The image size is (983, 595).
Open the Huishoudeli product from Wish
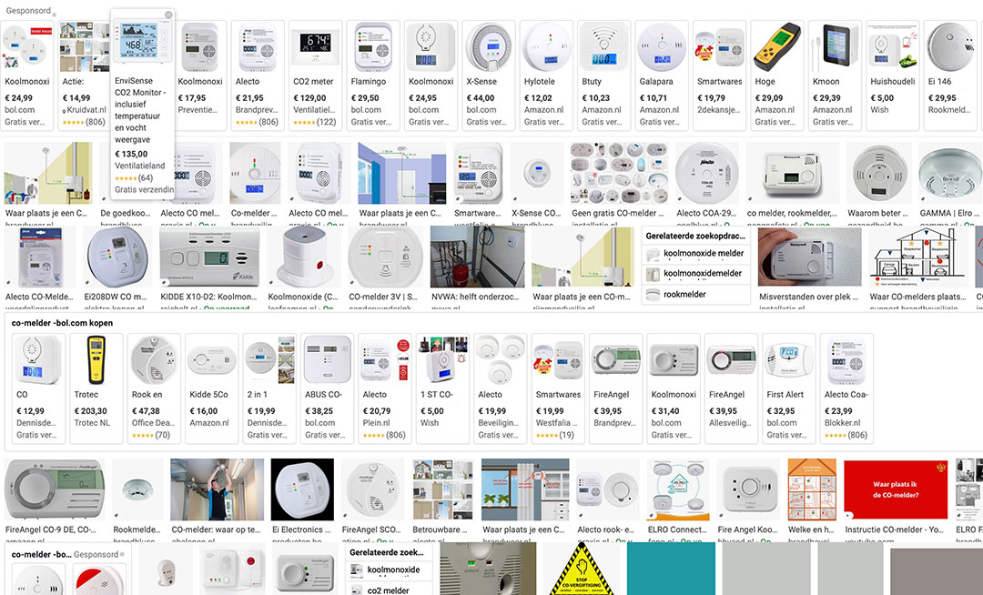click(x=891, y=76)
